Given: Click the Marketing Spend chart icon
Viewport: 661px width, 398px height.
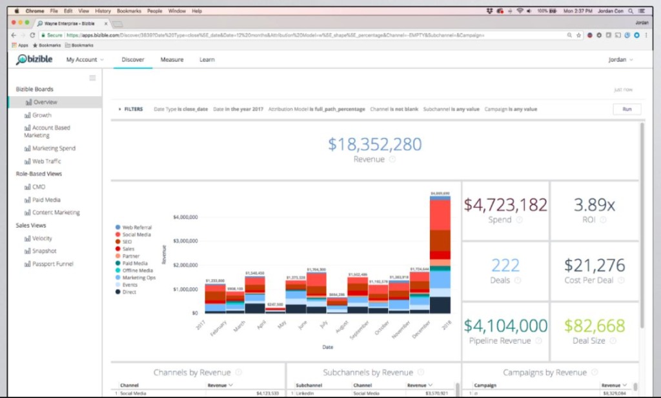Looking at the screenshot, I should click(x=27, y=148).
